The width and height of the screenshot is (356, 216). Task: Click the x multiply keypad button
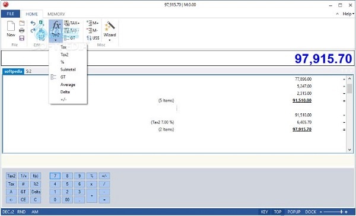tap(92, 184)
